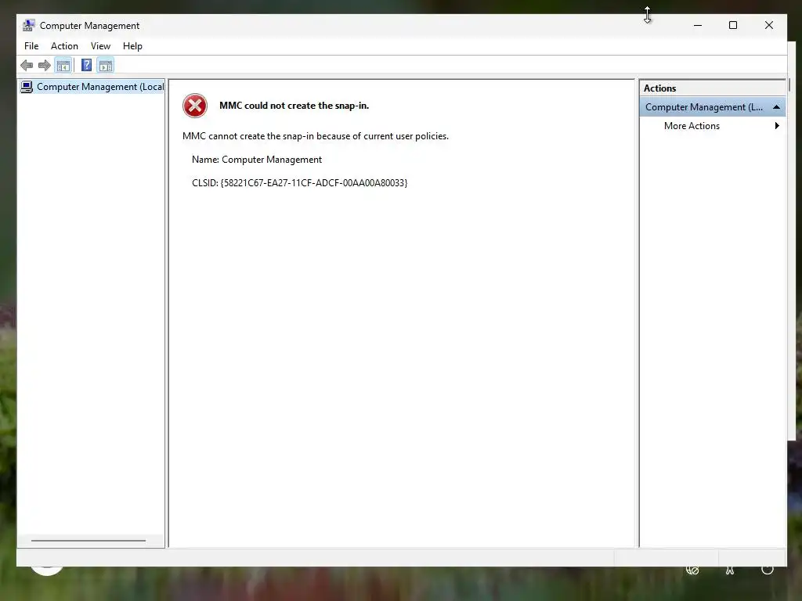The image size is (802, 601).
Task: Click the 'current user policies' message text
Action: tap(315, 136)
